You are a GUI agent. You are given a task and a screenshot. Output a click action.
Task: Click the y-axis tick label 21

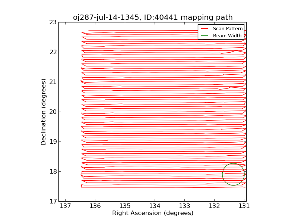53,82
